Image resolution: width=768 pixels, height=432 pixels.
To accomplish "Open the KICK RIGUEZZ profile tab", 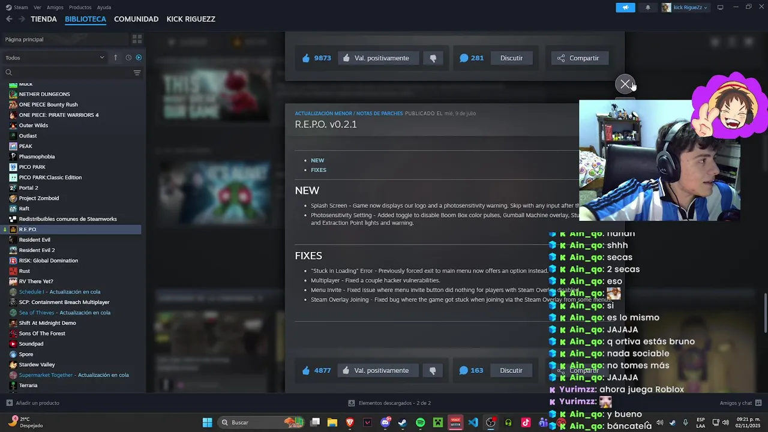I will click(x=191, y=19).
